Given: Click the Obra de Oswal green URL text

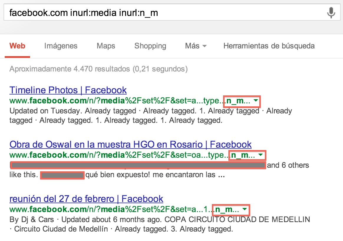Looking at the screenshot, I should 132,155.
